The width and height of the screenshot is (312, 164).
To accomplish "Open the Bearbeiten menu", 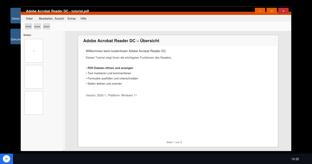I will pos(46,18).
